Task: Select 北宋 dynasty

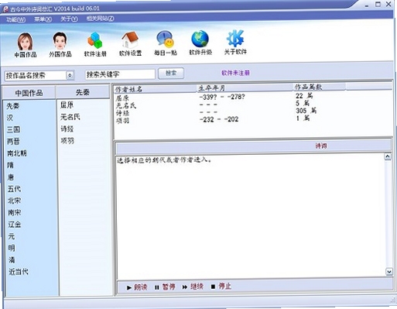Action: [14, 201]
